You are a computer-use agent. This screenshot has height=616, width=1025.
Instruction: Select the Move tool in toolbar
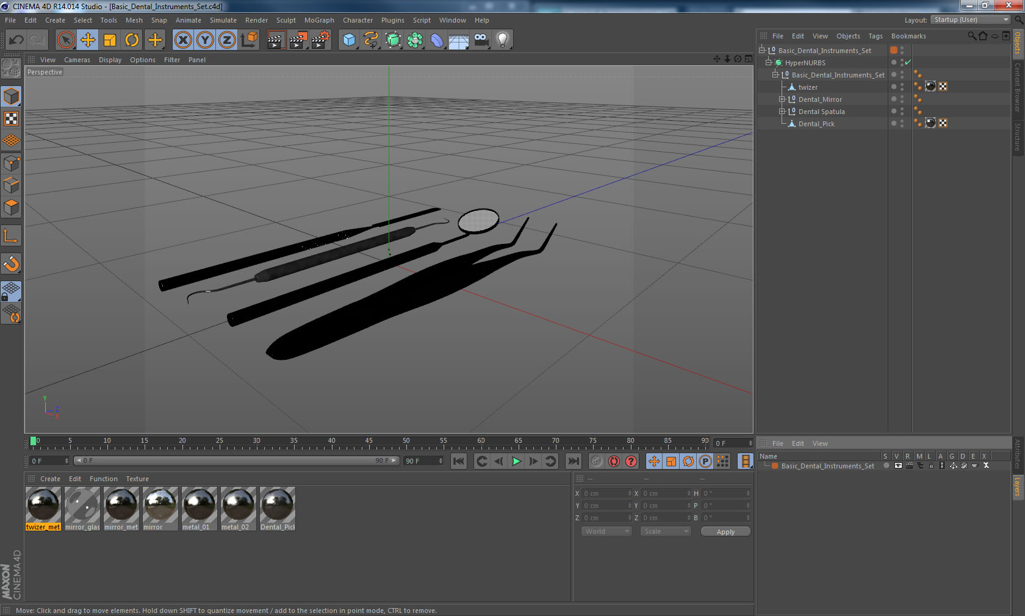(88, 40)
